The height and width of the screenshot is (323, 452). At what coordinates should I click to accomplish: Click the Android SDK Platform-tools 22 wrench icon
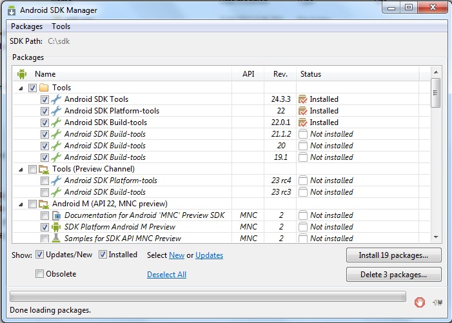click(x=55, y=111)
